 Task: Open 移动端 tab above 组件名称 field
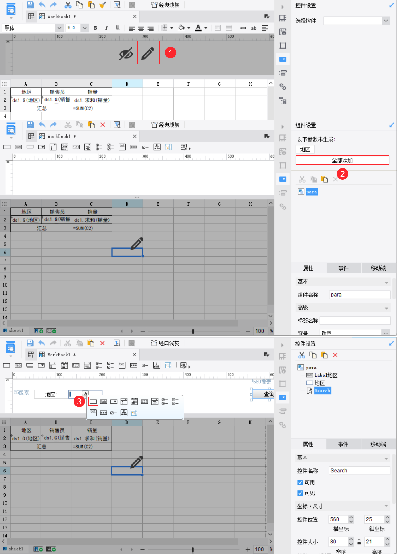378,268
